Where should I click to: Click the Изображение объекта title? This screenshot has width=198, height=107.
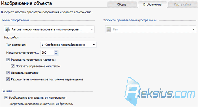coord(27,3)
